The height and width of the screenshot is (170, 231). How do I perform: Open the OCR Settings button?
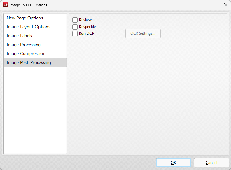tap(143, 33)
